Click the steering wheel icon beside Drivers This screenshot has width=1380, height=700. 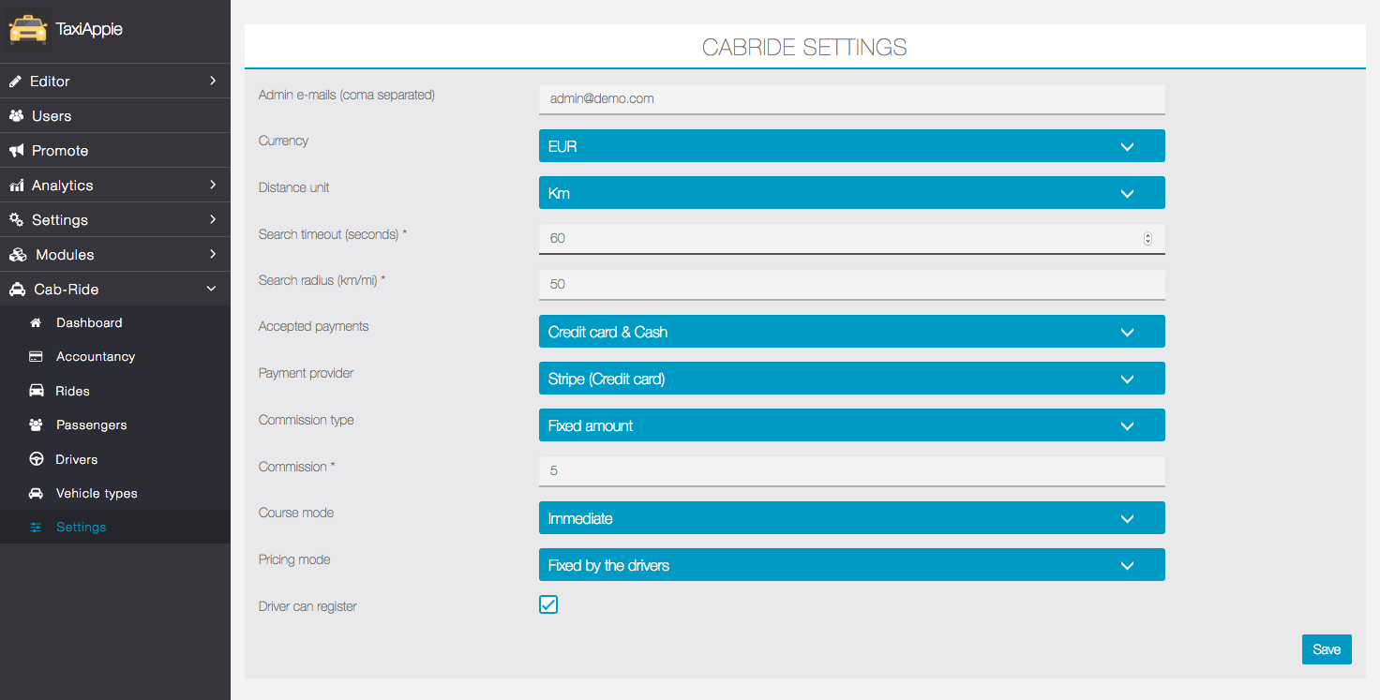pyautogui.click(x=36, y=460)
